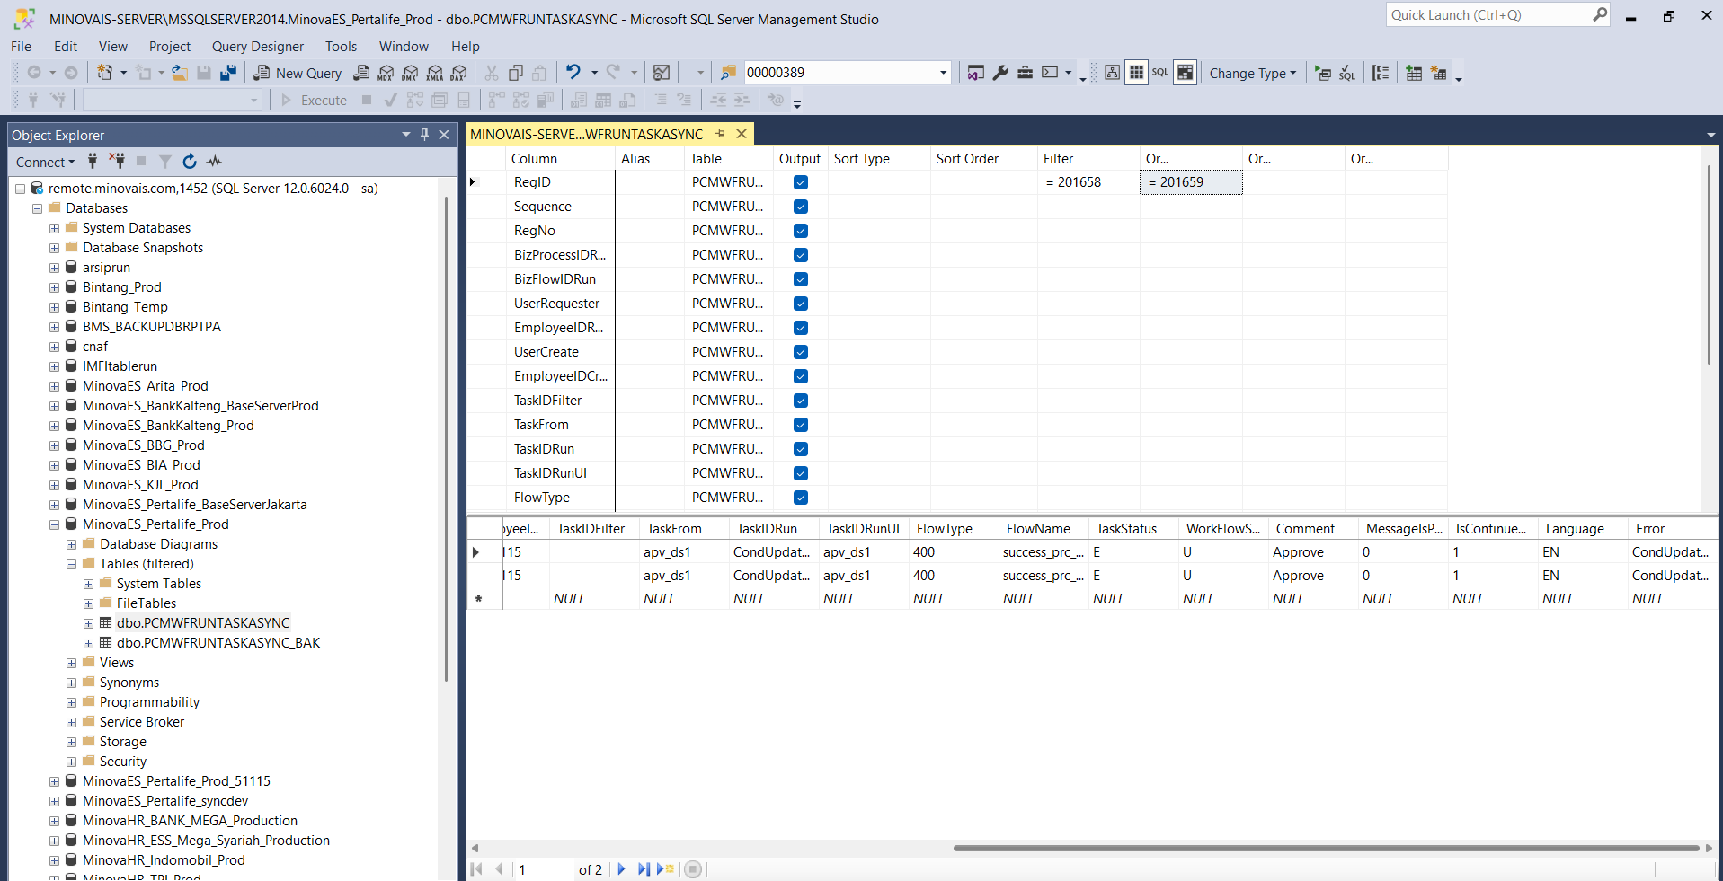The height and width of the screenshot is (881, 1723).
Task: Click in the Quick Launch search box
Action: point(1489,14)
